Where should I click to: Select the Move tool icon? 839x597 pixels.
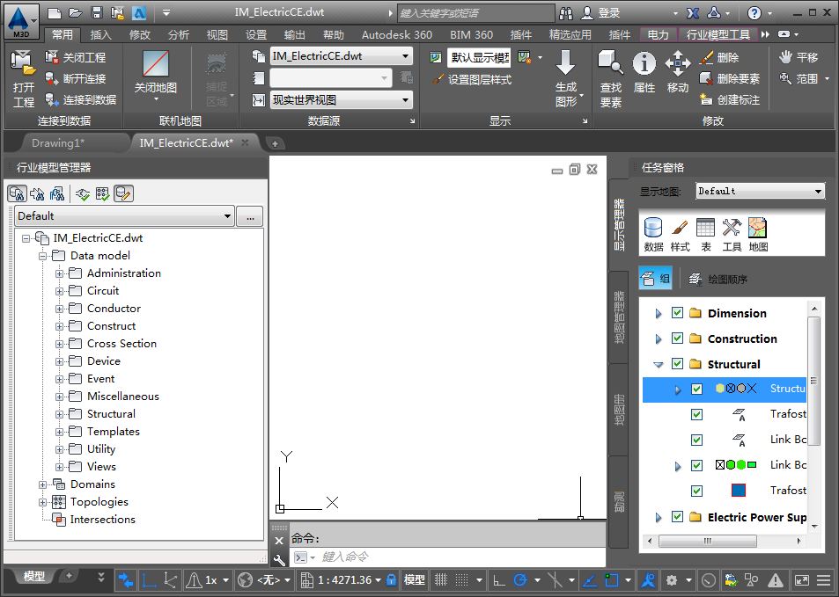pos(677,63)
